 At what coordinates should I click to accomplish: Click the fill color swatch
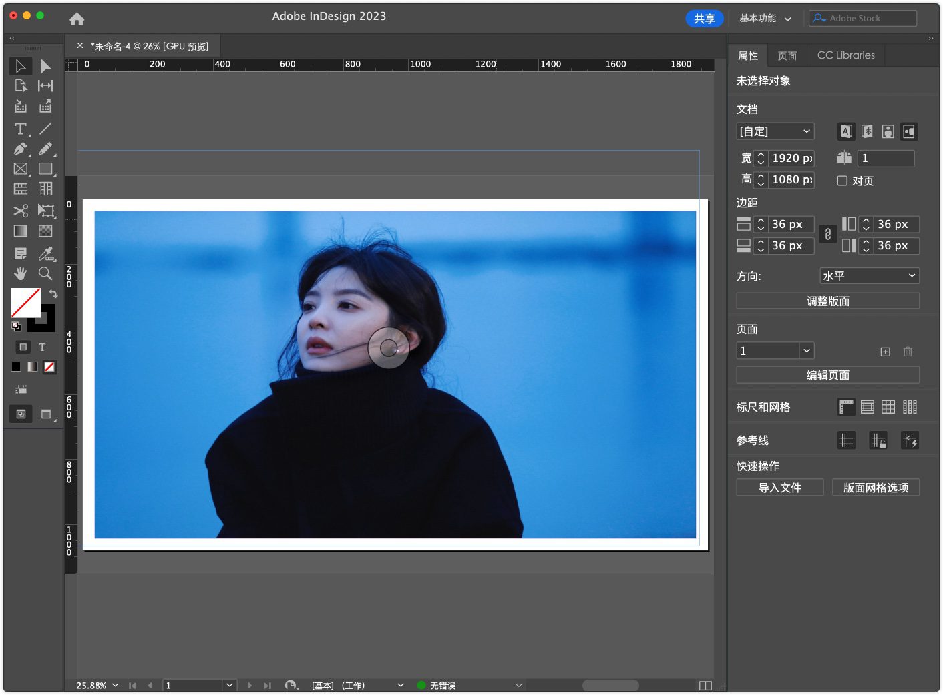click(25, 303)
